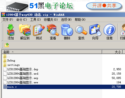Click the main.c file icon

(5, 87)
